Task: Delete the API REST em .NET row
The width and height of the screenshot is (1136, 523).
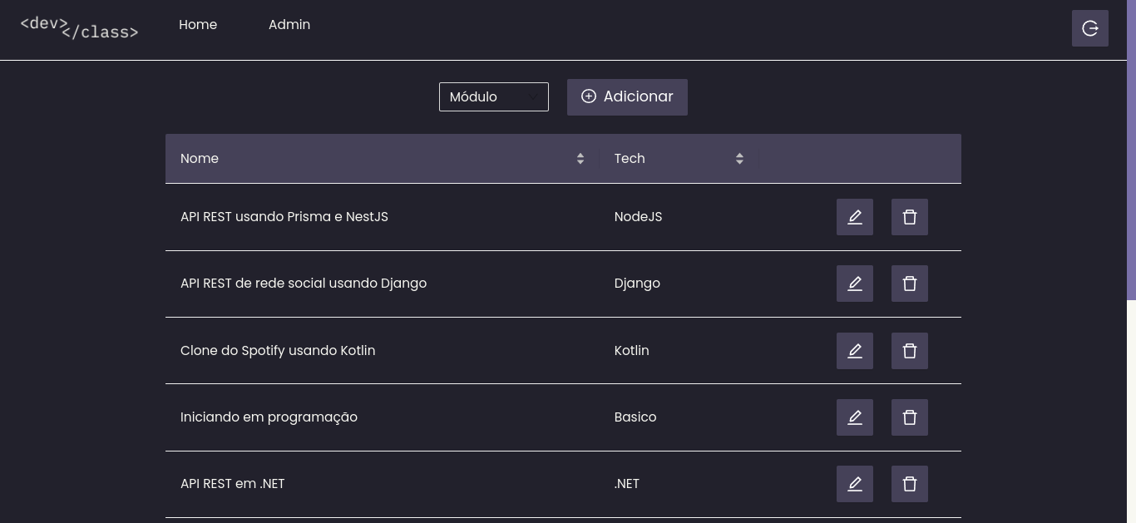Action: pyautogui.click(x=910, y=484)
